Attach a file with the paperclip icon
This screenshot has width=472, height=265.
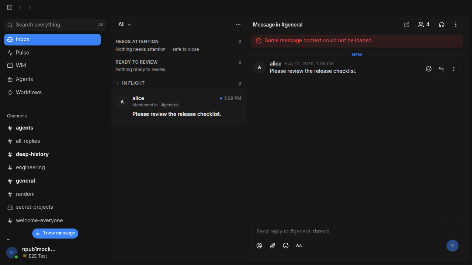click(273, 245)
